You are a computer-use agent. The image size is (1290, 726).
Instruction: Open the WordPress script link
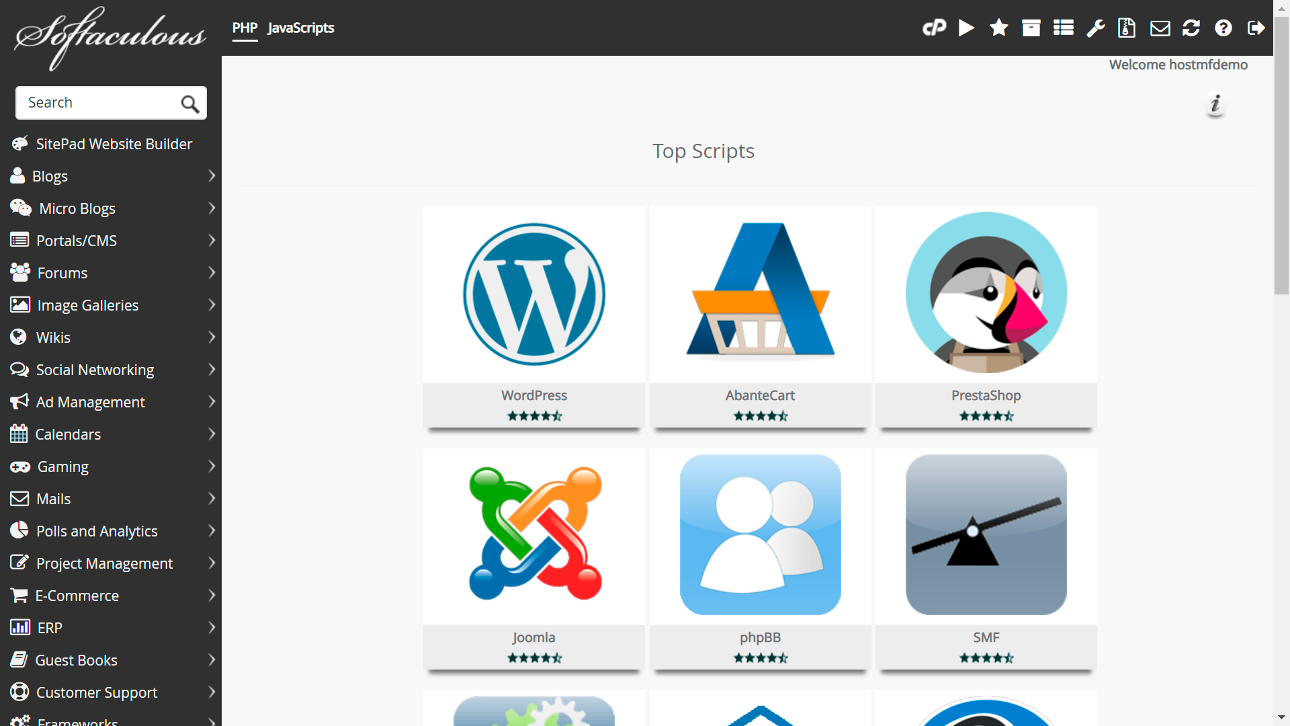534,395
